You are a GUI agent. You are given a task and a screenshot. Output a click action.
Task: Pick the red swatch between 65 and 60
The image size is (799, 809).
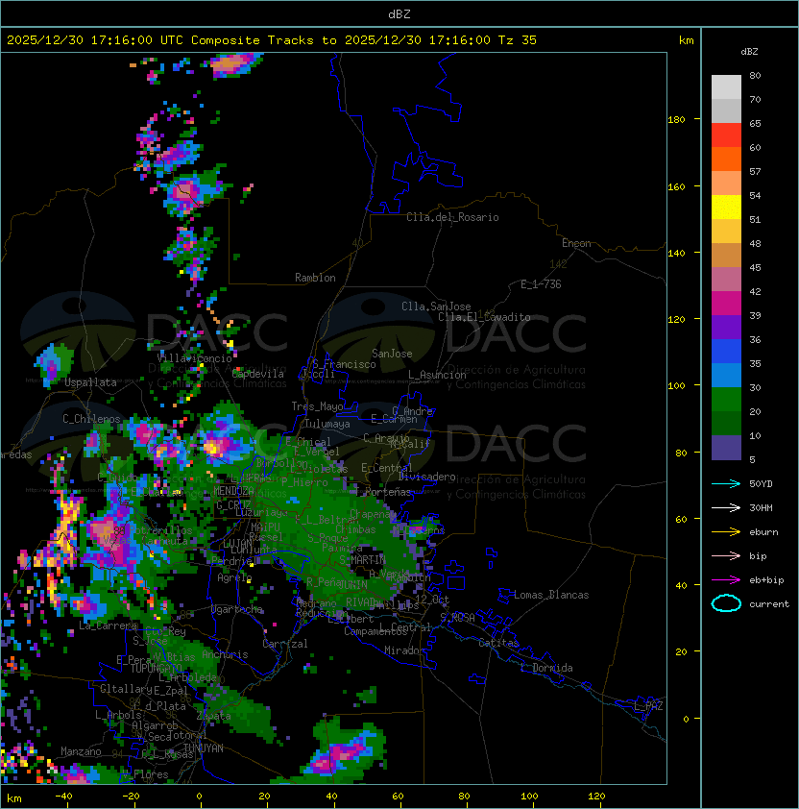tap(726, 135)
